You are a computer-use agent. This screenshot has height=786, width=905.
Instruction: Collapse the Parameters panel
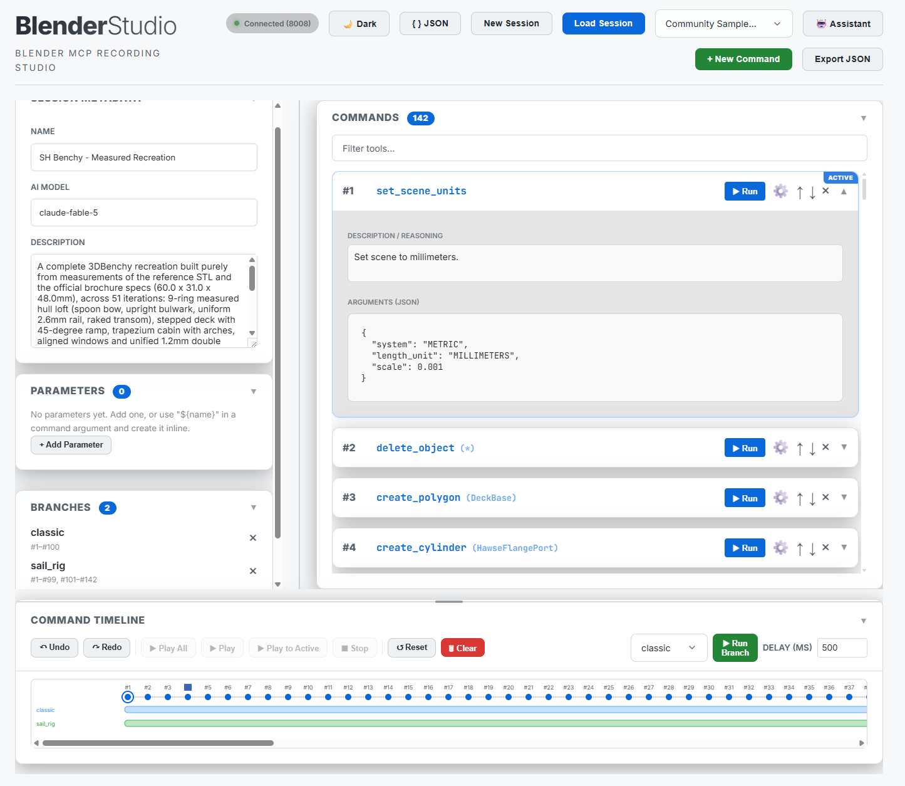254,391
